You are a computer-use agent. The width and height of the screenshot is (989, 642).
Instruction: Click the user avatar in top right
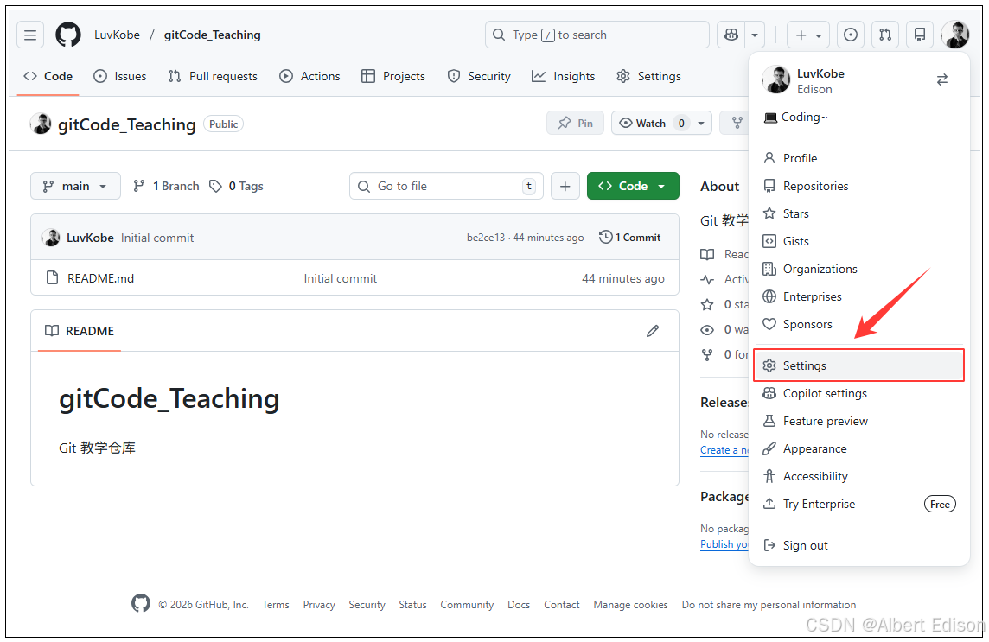[955, 35]
